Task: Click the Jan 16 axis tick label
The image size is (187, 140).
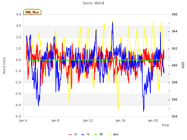Action: pyautogui.click(x=120, y=120)
